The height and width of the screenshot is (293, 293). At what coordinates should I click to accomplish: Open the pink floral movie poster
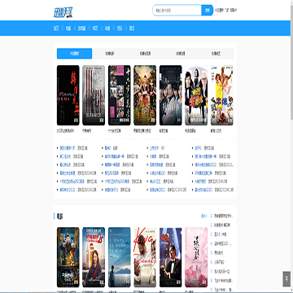[196, 257]
